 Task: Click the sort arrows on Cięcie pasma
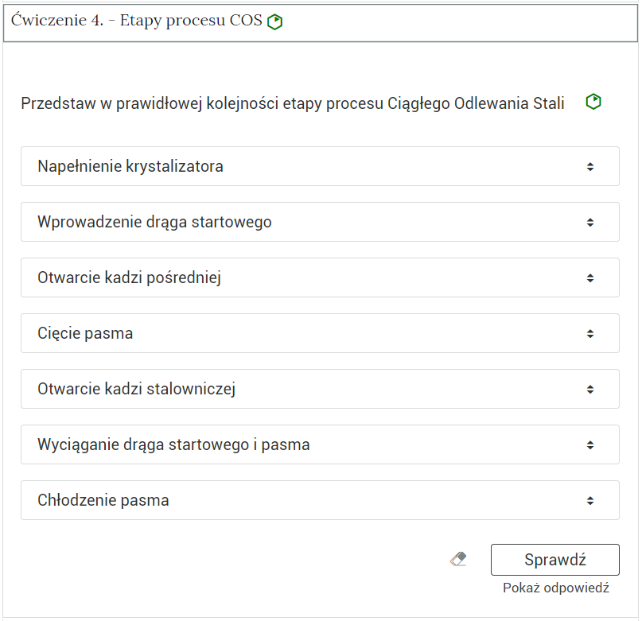click(x=589, y=334)
